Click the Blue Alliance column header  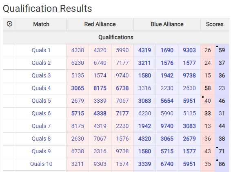167,24
